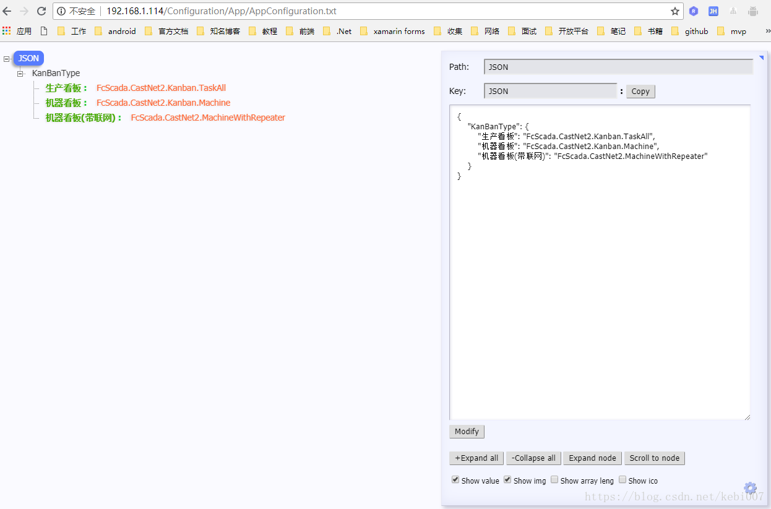Click the grey Android robot extension icon
This screenshot has width=771, height=509.
pos(753,11)
